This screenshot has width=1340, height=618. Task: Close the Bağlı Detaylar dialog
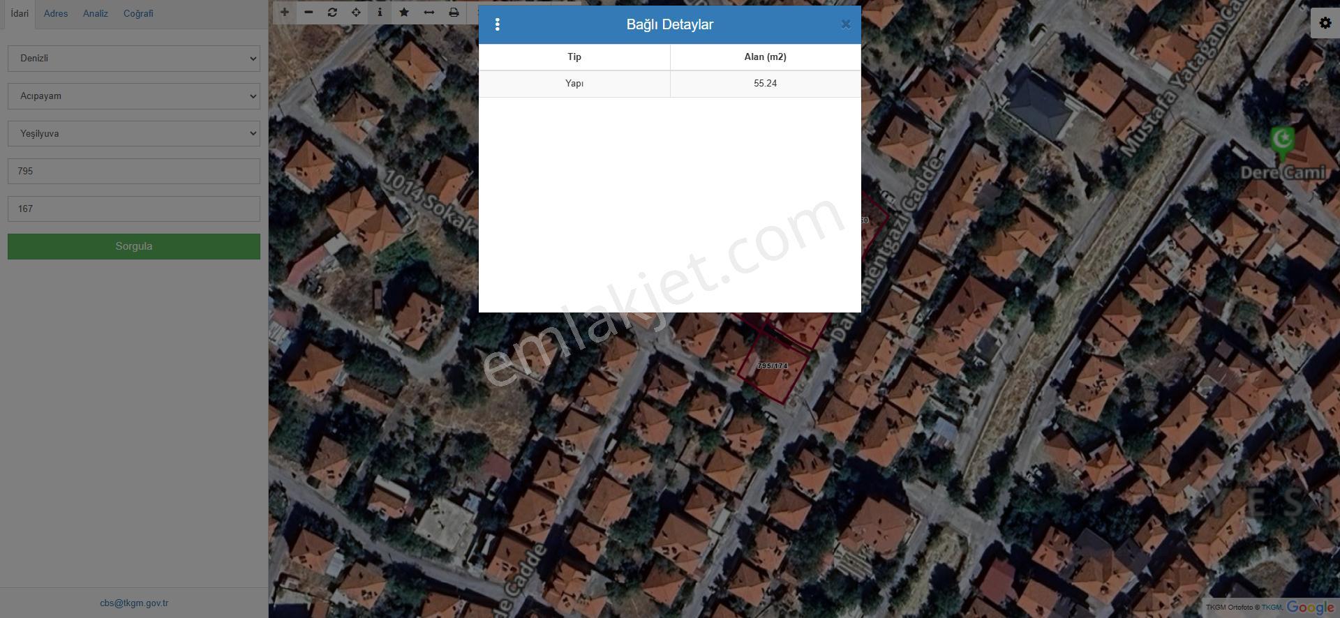846,24
